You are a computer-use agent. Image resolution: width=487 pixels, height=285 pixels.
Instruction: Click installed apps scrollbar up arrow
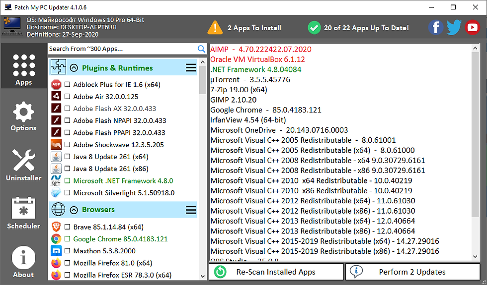pos(475,48)
